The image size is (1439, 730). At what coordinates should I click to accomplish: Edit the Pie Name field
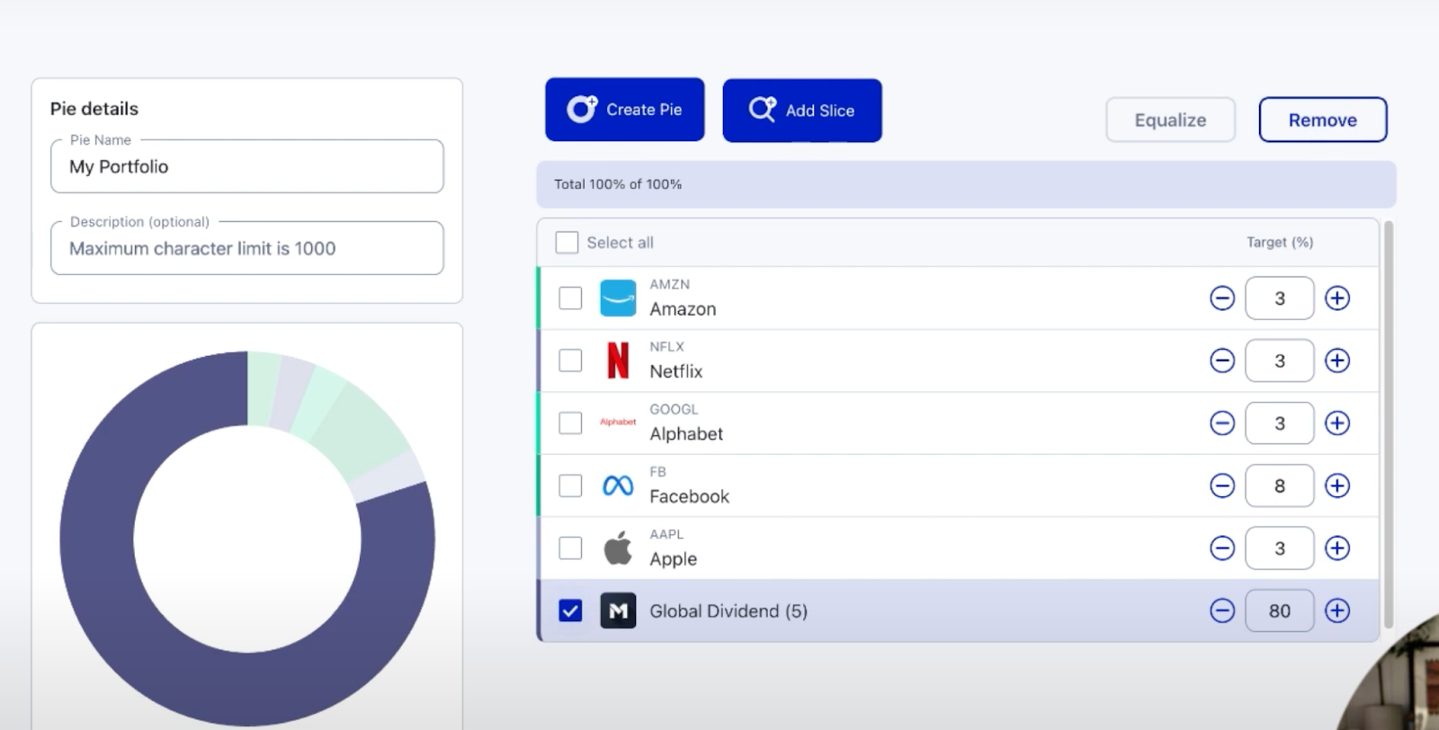247,166
